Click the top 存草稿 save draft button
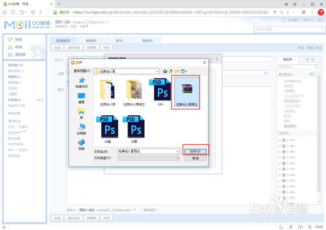326x230 pixels. pyautogui.click(x=92, y=48)
